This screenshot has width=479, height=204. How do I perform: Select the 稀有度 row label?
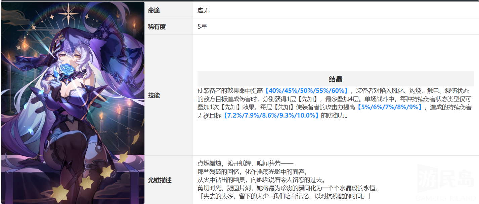point(157,27)
